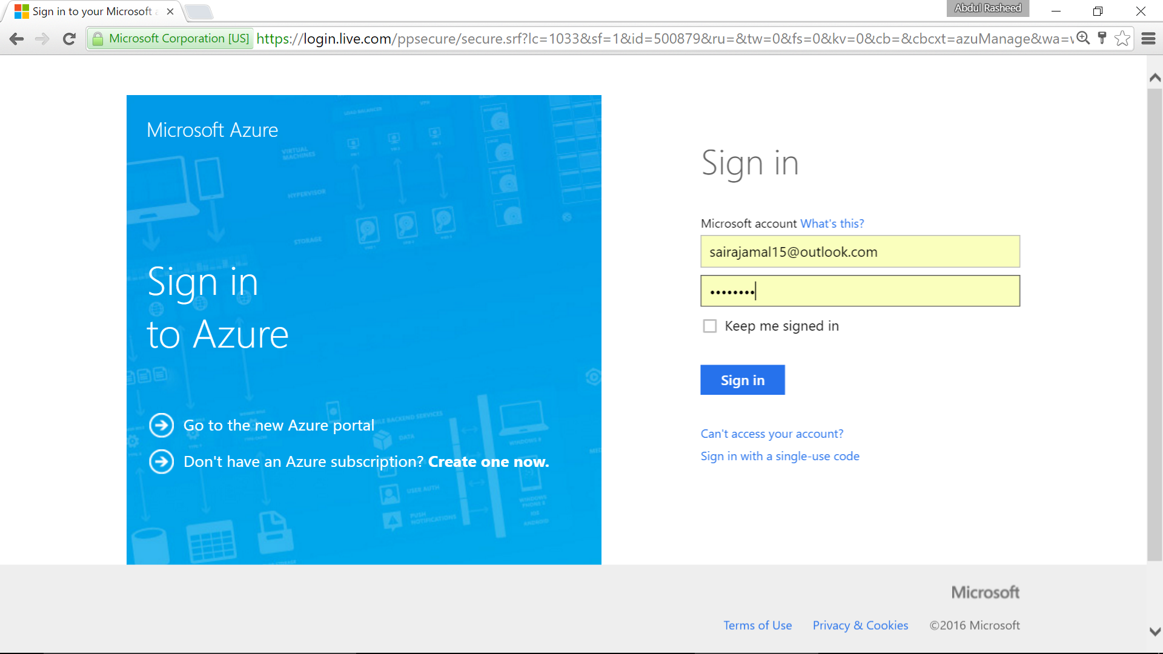Click the browser forward arrow
Viewport: 1163px width, 654px height.
coord(42,39)
